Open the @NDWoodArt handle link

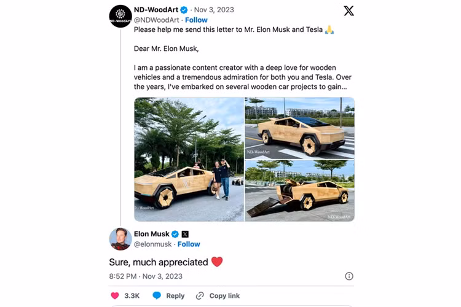click(x=156, y=20)
